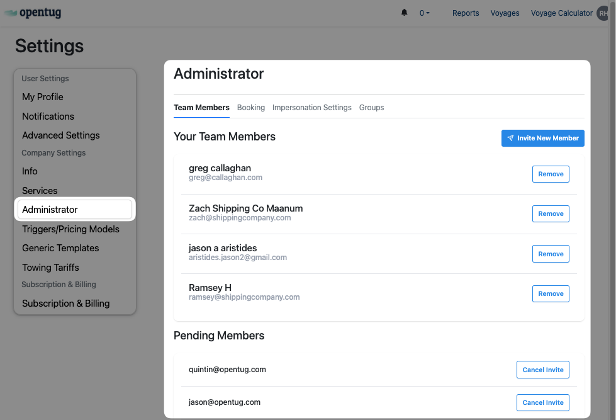
Task: Go to Voyages
Action: [x=505, y=13]
